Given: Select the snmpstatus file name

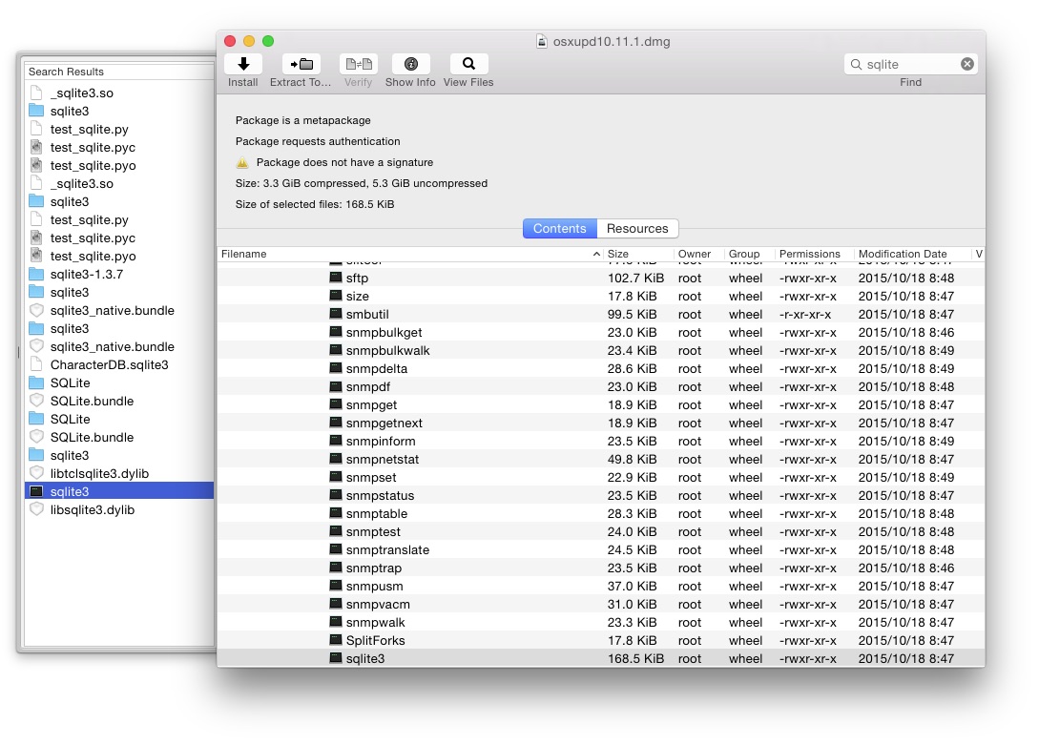Looking at the screenshot, I should point(380,496).
